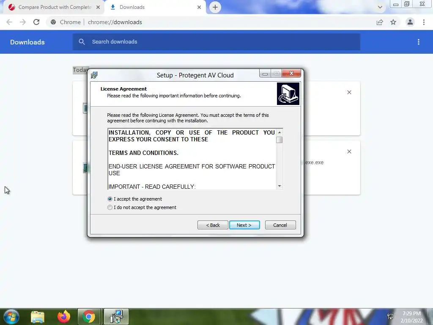
Task: Close the Setup dialog with red X
Action: (291, 73)
